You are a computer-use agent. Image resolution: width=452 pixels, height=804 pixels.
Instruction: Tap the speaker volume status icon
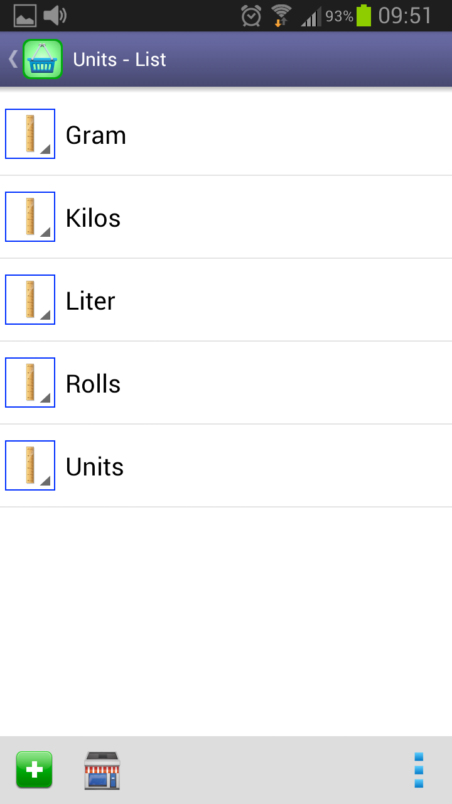click(x=55, y=16)
